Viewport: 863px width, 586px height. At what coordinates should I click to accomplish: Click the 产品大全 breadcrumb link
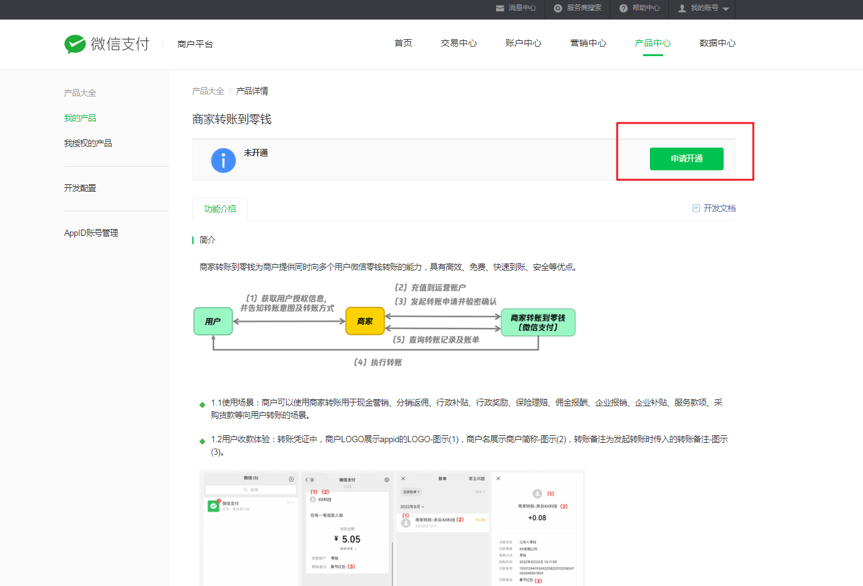pyautogui.click(x=208, y=91)
